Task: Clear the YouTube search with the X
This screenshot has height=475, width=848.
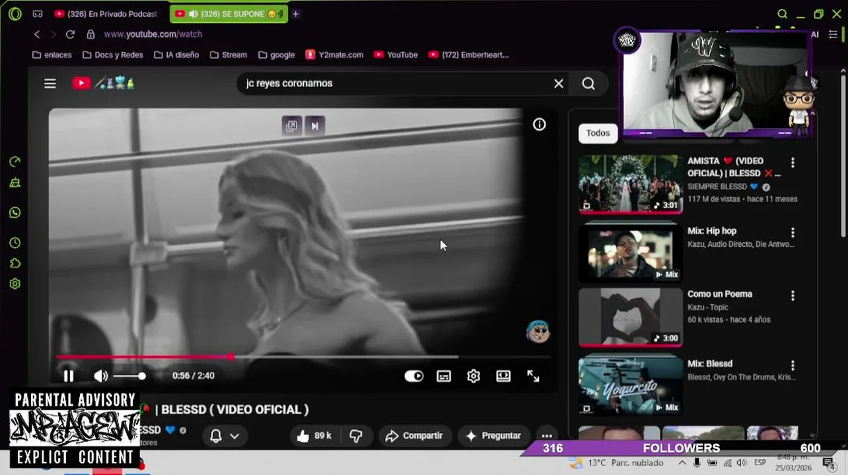Action: pyautogui.click(x=559, y=83)
